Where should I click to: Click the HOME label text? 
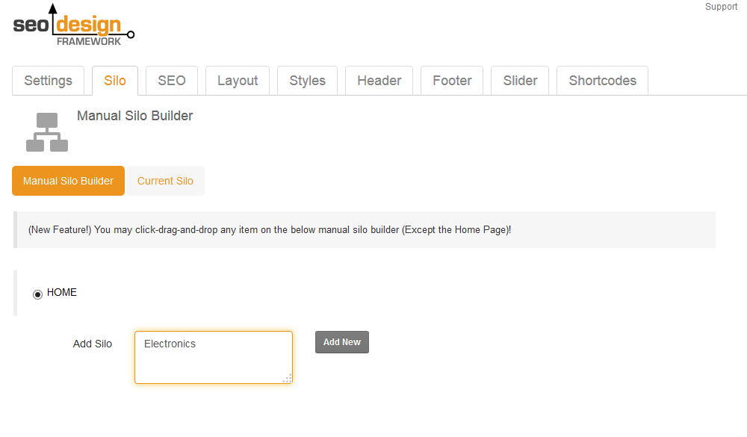coord(62,292)
